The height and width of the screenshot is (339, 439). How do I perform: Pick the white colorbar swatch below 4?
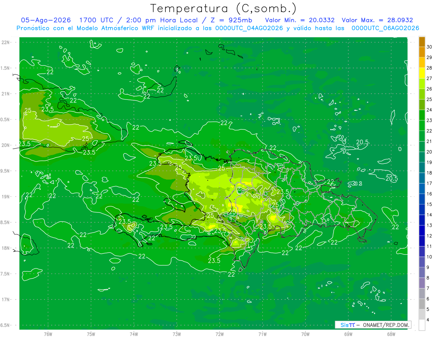coord(422,325)
